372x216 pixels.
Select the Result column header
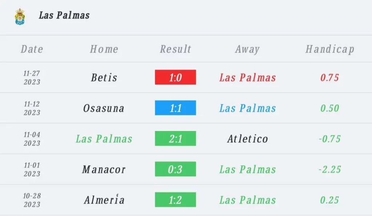click(x=175, y=49)
